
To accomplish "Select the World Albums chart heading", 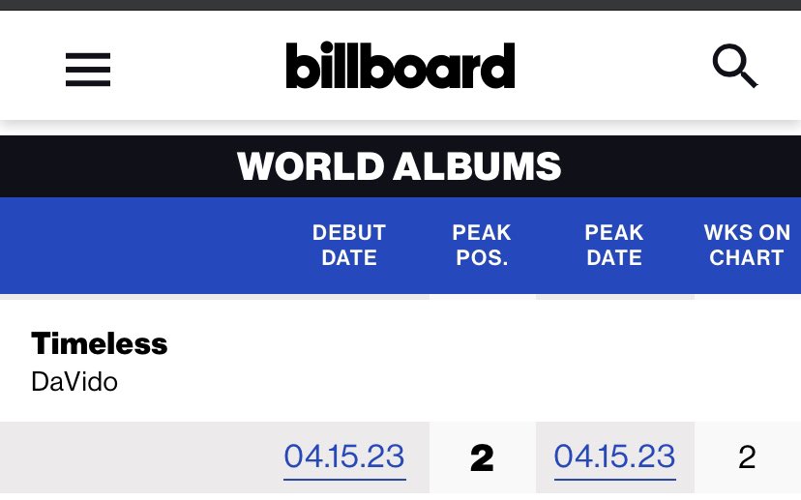I will coord(400,167).
